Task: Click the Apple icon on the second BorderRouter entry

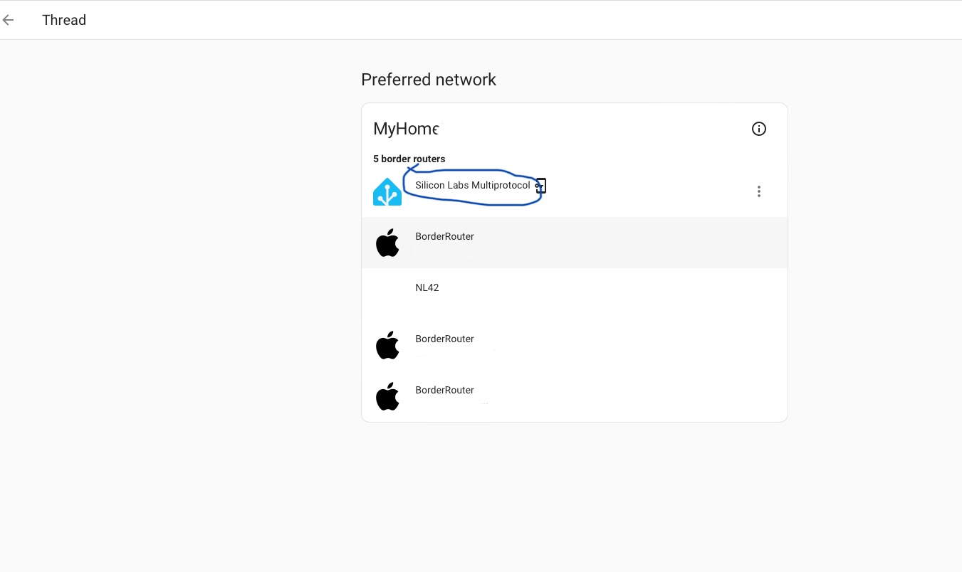Action: pos(387,345)
